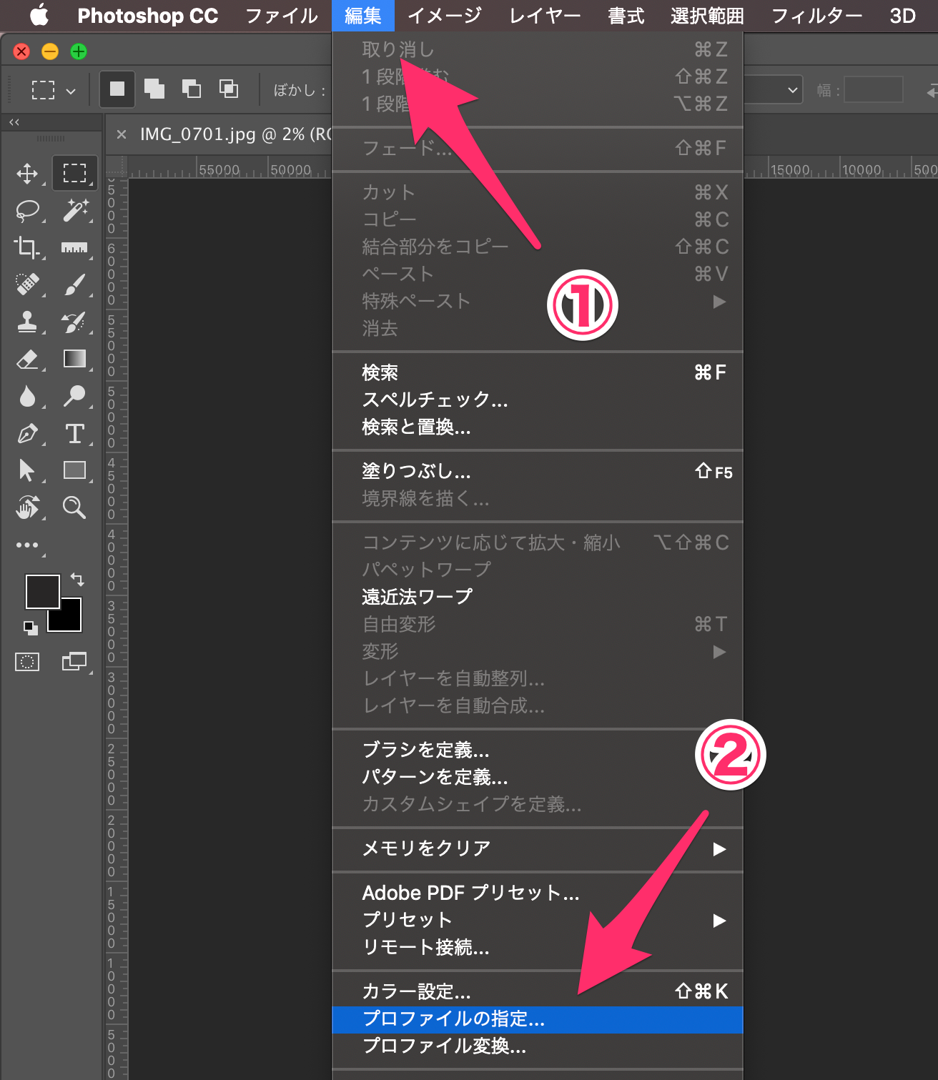Select the Gradient tool
The width and height of the screenshot is (938, 1080).
(74, 359)
